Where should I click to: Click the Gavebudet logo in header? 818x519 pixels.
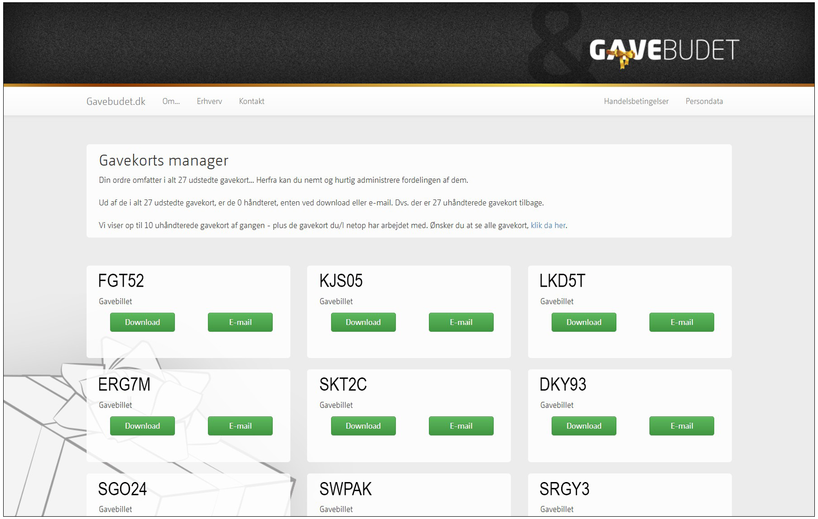tap(664, 51)
